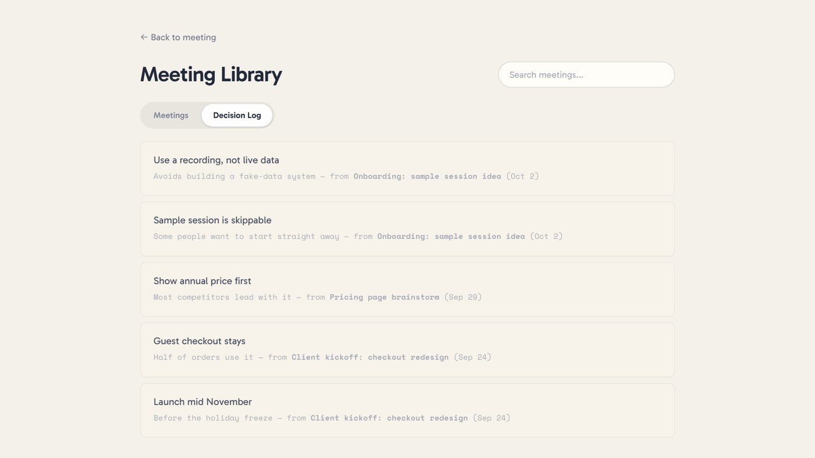Open Onboarding link in recording decision card
Image resolution: width=815 pixels, height=458 pixels.
[427, 176]
